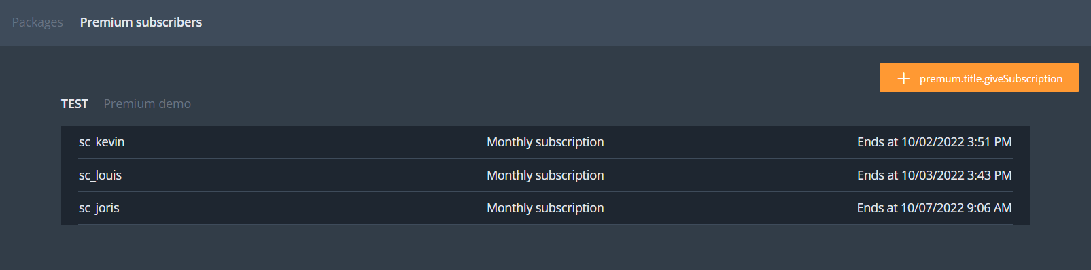The height and width of the screenshot is (270, 1091).
Task: Select the sc_kevin row
Action: (545, 142)
